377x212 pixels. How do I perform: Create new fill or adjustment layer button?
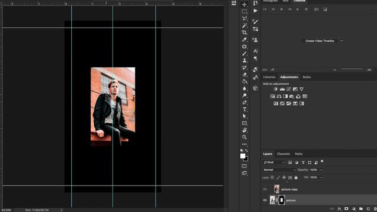[x=353, y=209]
